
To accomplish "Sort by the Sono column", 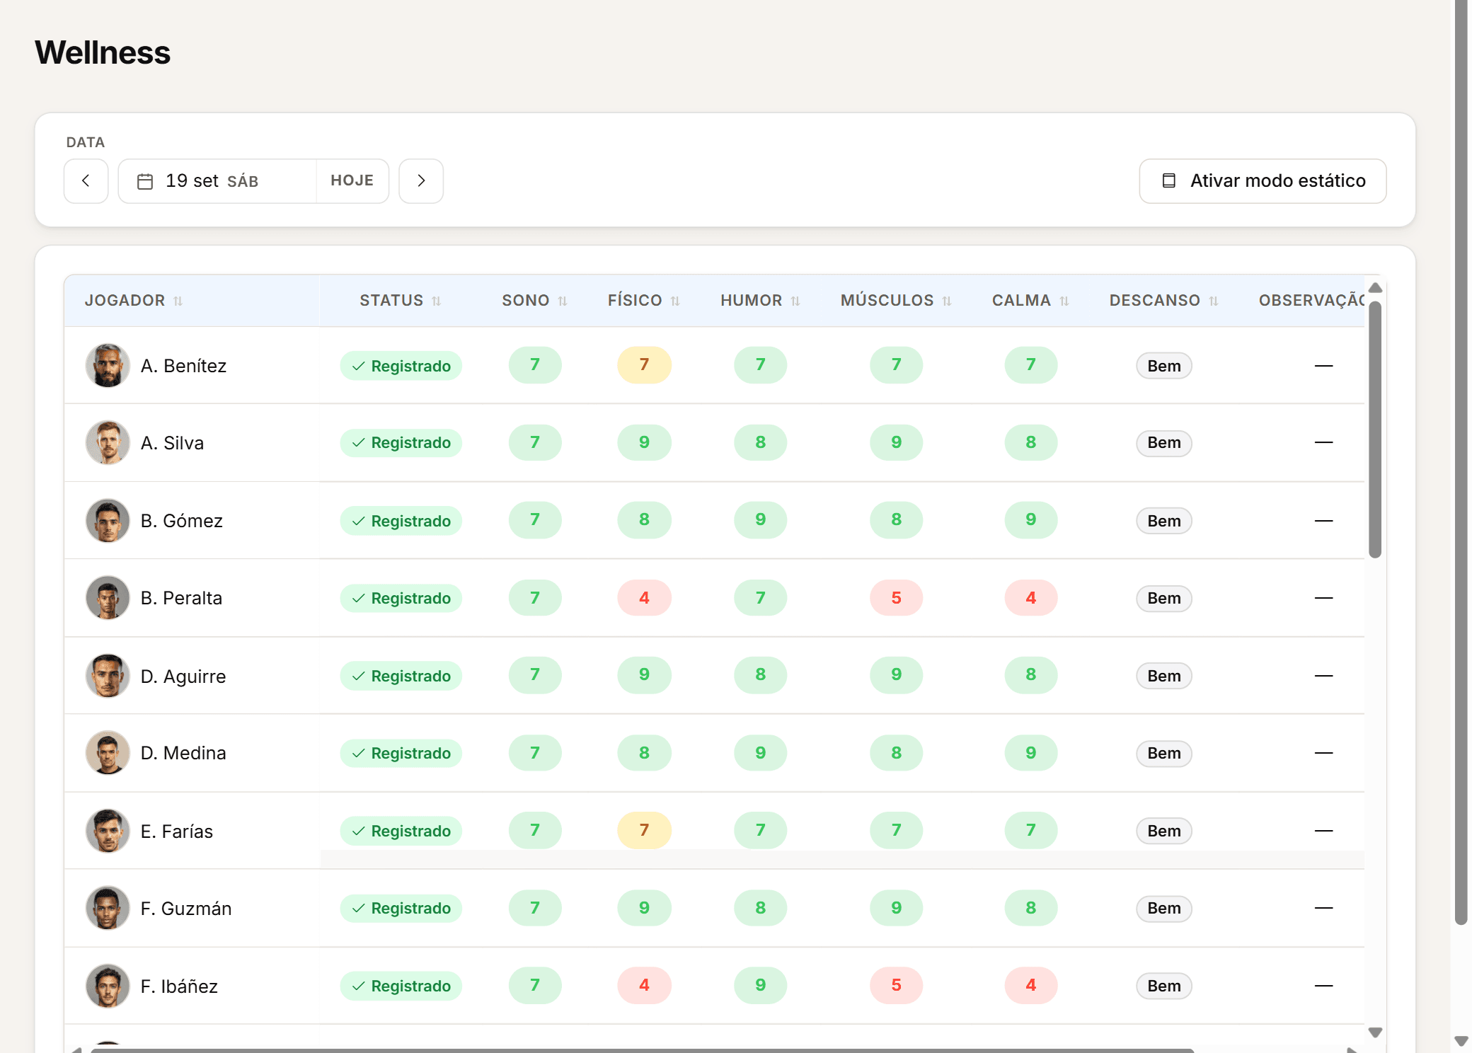I will coord(535,301).
